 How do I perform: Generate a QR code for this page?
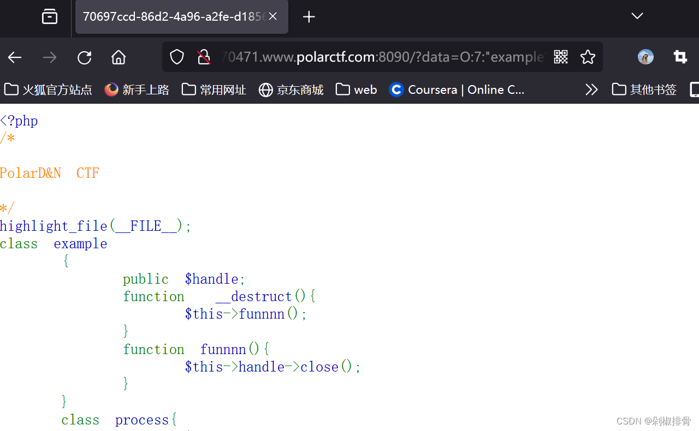coord(560,57)
